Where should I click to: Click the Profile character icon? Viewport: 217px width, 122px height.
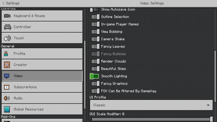pos(6,54)
